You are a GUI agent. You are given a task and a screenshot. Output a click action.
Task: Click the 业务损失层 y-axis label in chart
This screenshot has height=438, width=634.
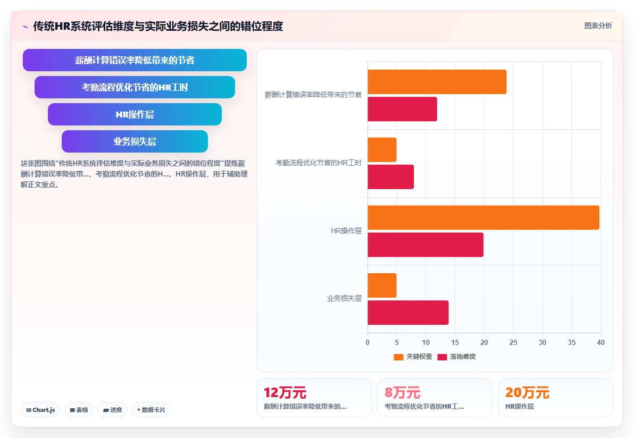[x=344, y=299]
